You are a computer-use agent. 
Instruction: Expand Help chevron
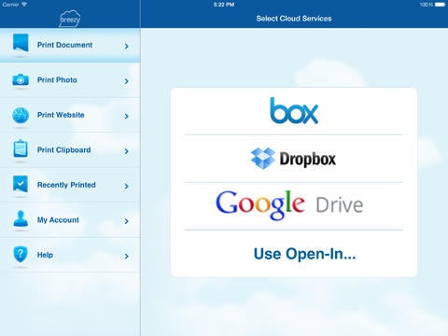pos(126,256)
